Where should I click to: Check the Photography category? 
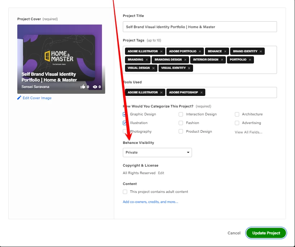pyautogui.click(x=125, y=131)
